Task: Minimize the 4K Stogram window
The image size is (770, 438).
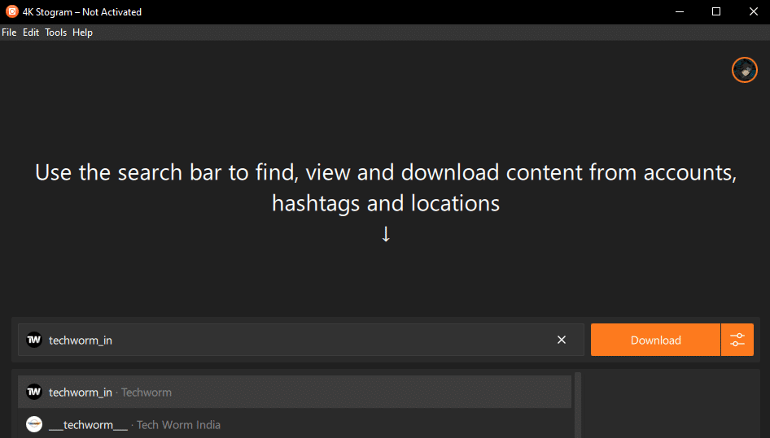Action: coord(680,11)
